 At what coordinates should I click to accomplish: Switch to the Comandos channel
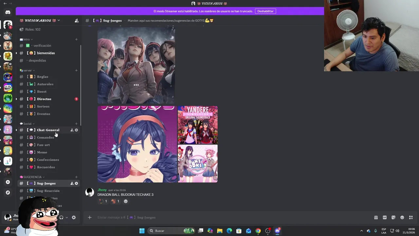[x=48, y=137]
